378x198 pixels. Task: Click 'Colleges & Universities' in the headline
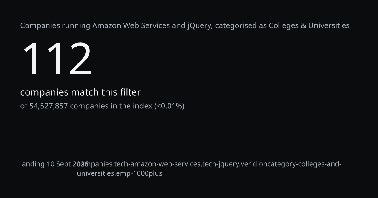point(309,25)
